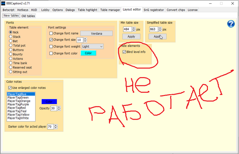Open the Lobby tab
Image resolution: width=239 pixels, height=154 pixels.
click(x=45, y=10)
